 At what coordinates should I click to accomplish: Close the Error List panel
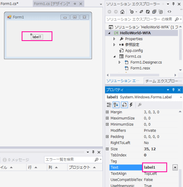99,152
